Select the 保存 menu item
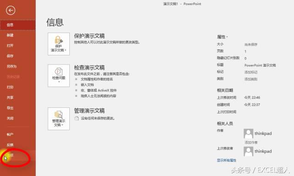This screenshot has width=294, height=176. click(x=17, y=56)
